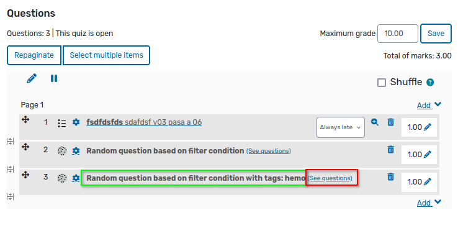Click the dice icon on question 3
458x228 pixels.
[62, 178]
